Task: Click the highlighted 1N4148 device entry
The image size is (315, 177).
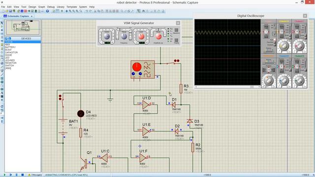Action: click(x=23, y=42)
